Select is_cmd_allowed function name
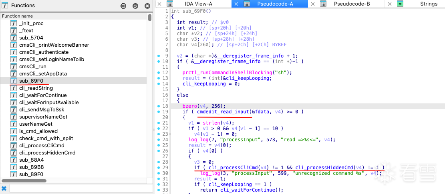 (x=38, y=131)
